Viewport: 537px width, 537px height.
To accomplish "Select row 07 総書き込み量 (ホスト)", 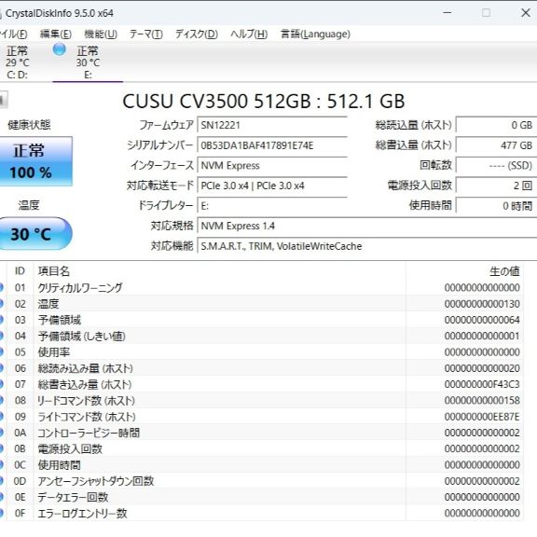I will point(262,384).
